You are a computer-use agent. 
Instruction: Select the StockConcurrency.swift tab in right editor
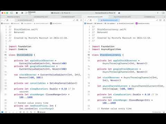109,20
